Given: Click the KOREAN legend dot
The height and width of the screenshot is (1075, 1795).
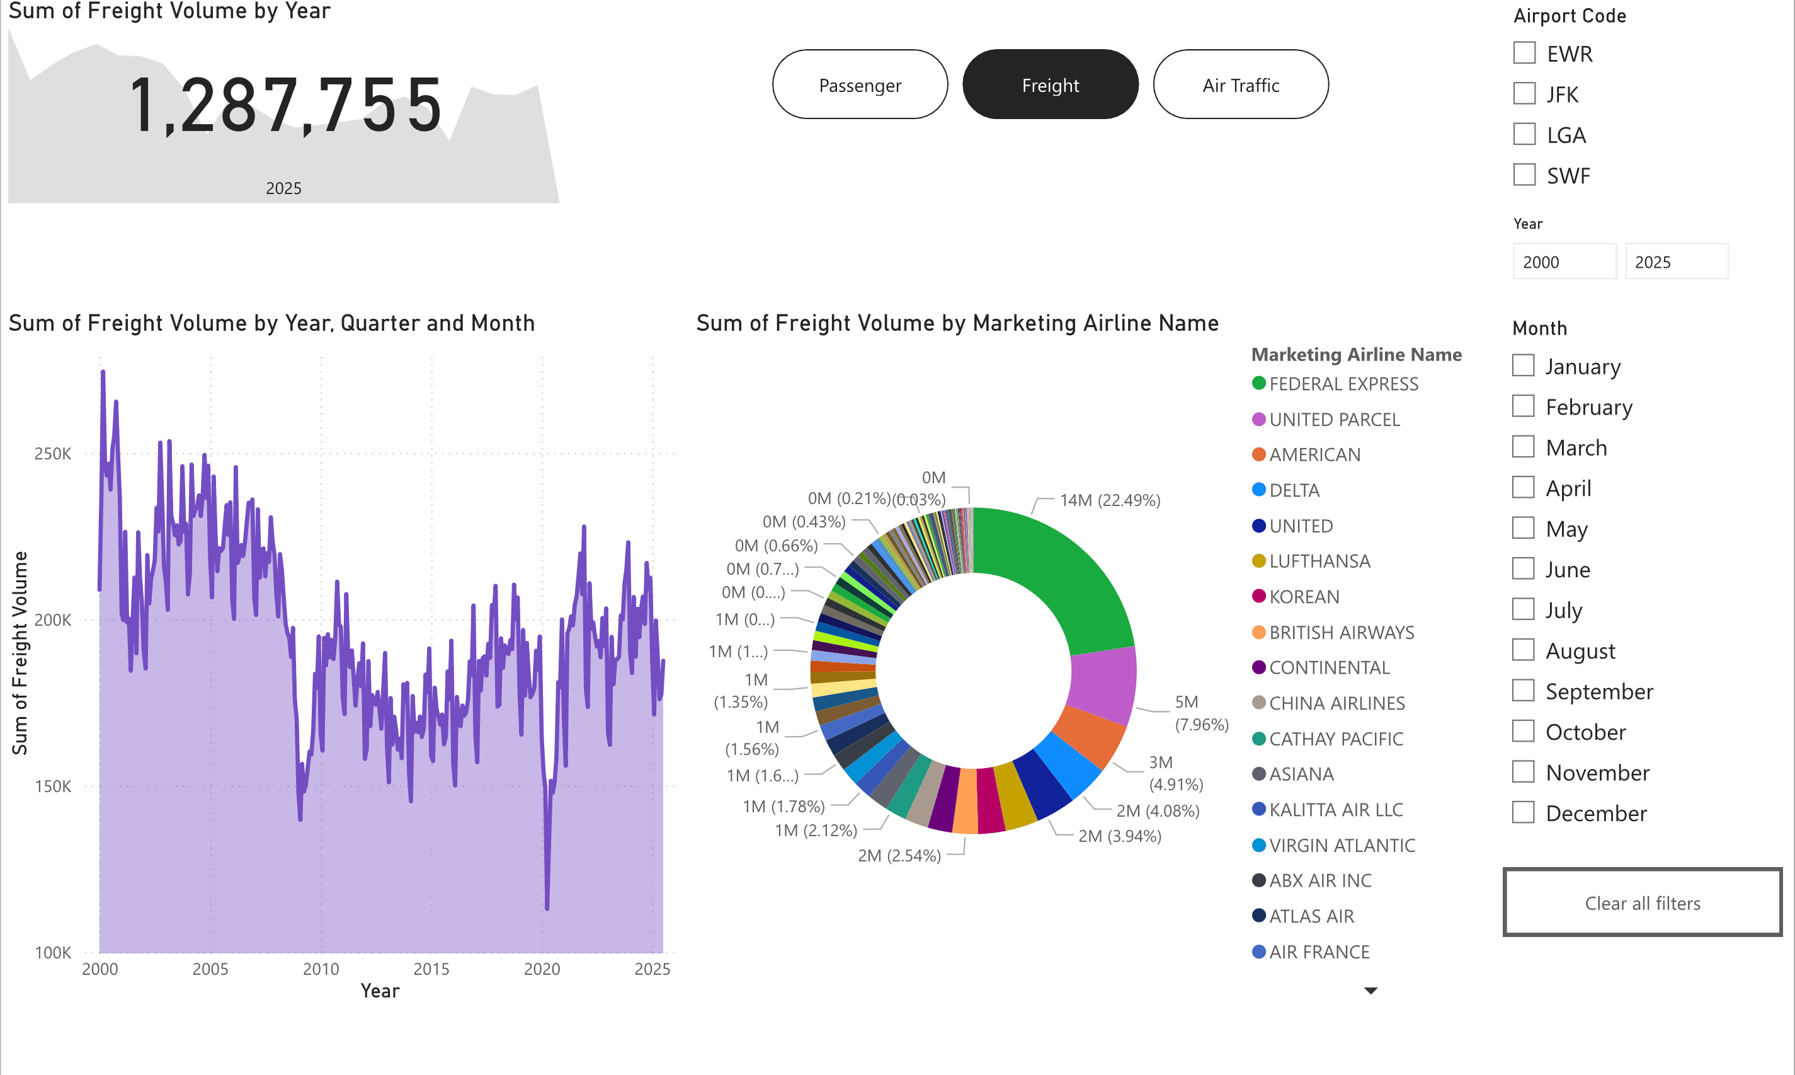Looking at the screenshot, I should 1258,596.
